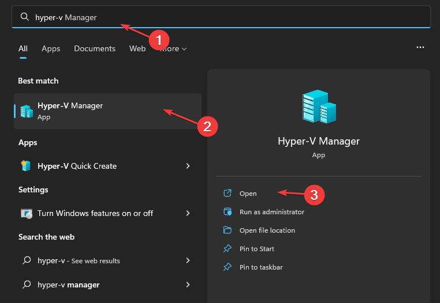The width and height of the screenshot is (440, 303).
Task: Click the Windows features settings icon
Action: 27,214
